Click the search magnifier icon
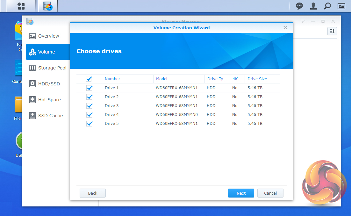 [x=327, y=6]
